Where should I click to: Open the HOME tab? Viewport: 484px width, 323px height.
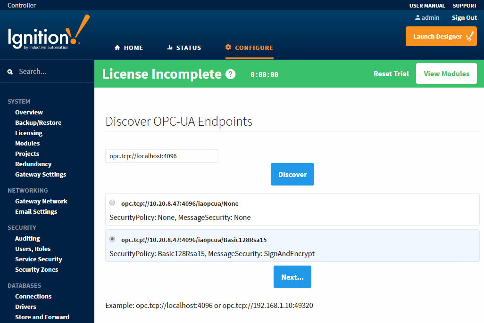(x=129, y=48)
